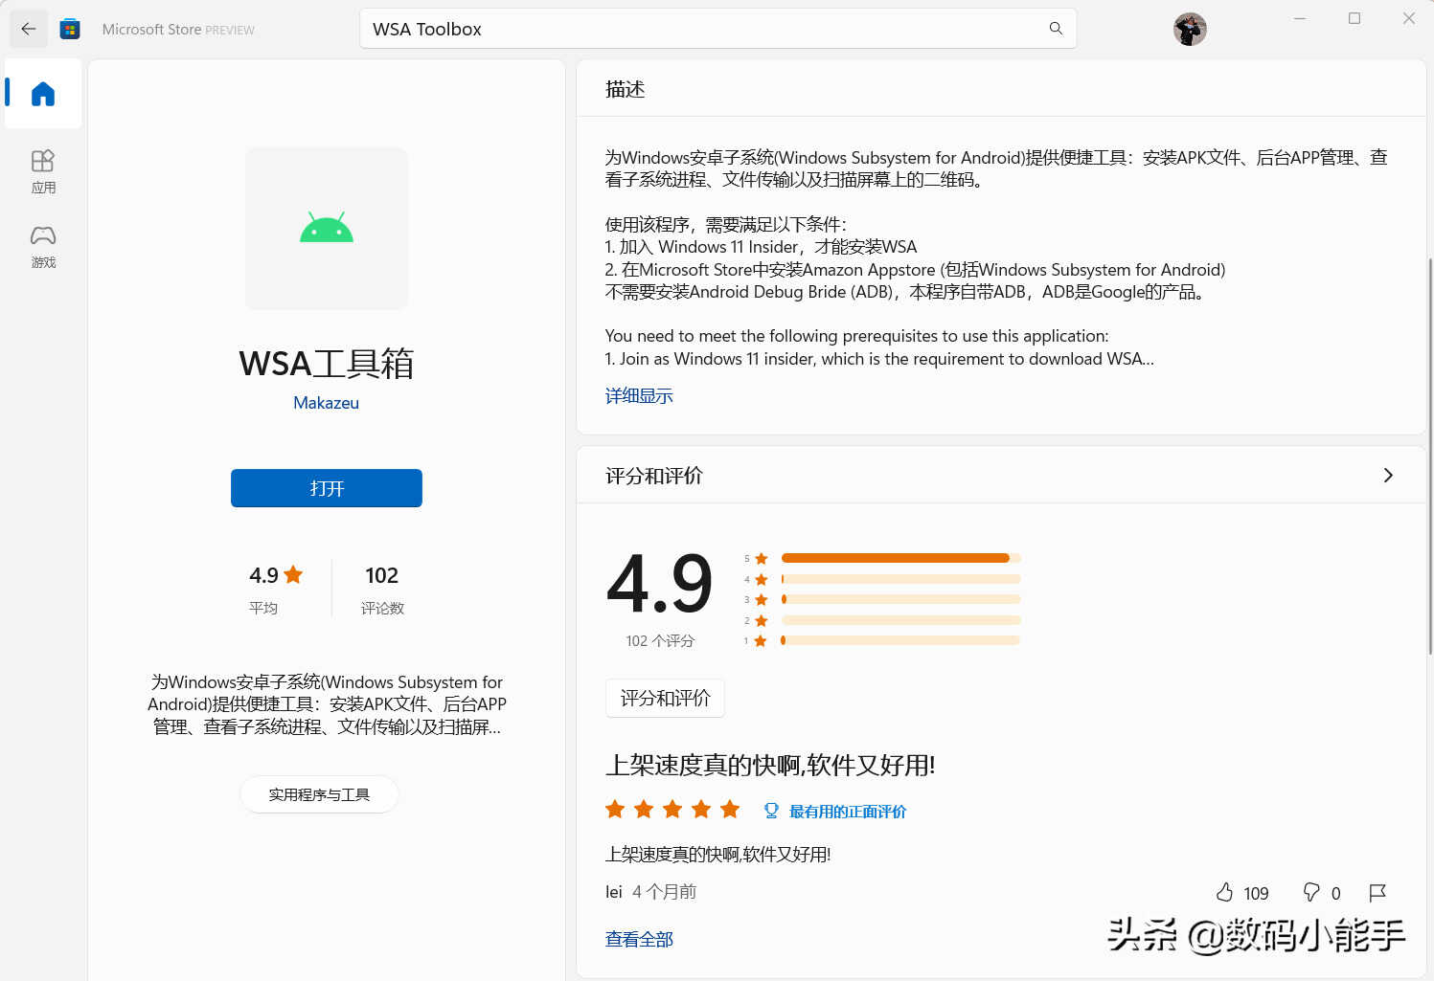Click the 打开 button
The height and width of the screenshot is (981, 1434).
[x=327, y=488]
